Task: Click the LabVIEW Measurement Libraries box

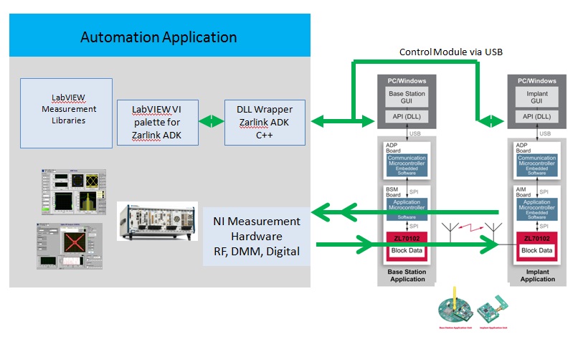Action: (66, 110)
